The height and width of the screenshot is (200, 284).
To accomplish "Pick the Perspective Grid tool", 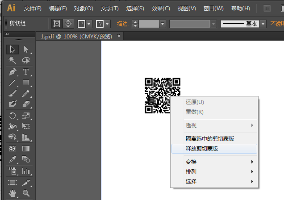I will pos(26,137).
